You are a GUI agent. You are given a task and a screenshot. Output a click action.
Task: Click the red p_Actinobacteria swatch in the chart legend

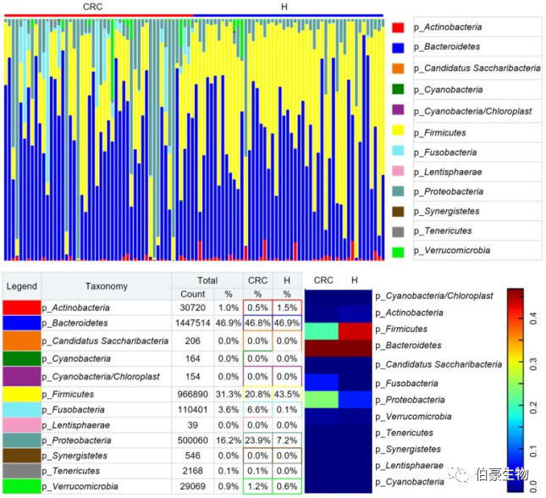point(397,28)
